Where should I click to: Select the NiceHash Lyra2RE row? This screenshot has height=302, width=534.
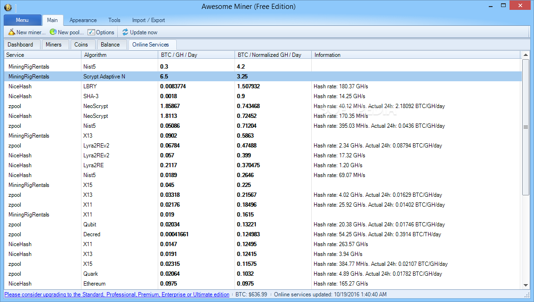click(263, 165)
